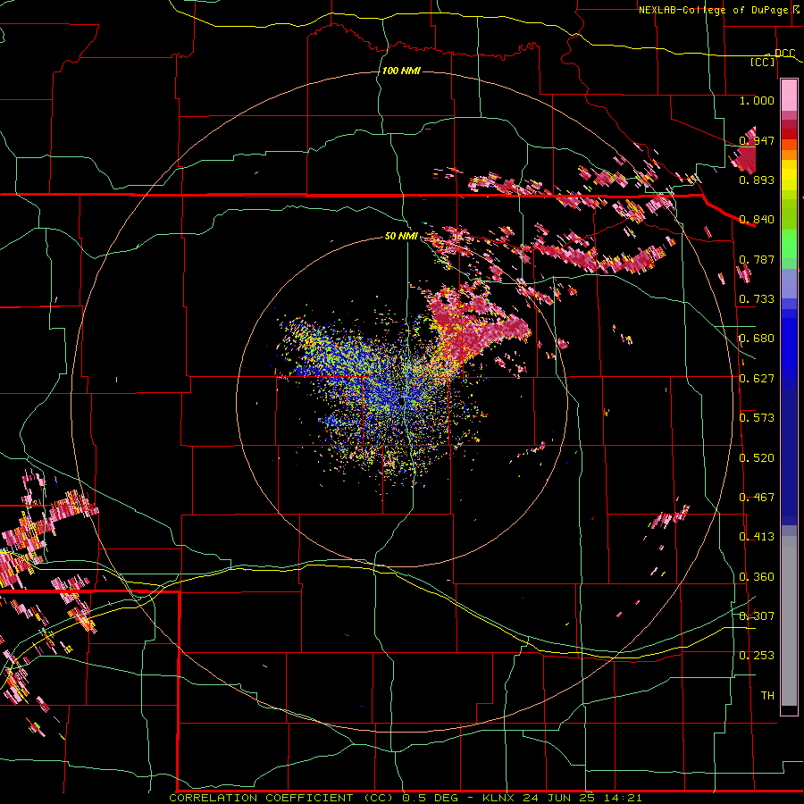Click the 14:21 timestamp in the caption
The height and width of the screenshot is (804, 804).
(623, 798)
